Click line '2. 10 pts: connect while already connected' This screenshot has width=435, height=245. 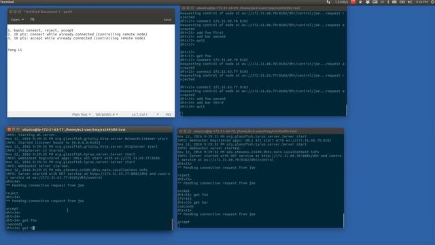pyautogui.click(x=77, y=34)
